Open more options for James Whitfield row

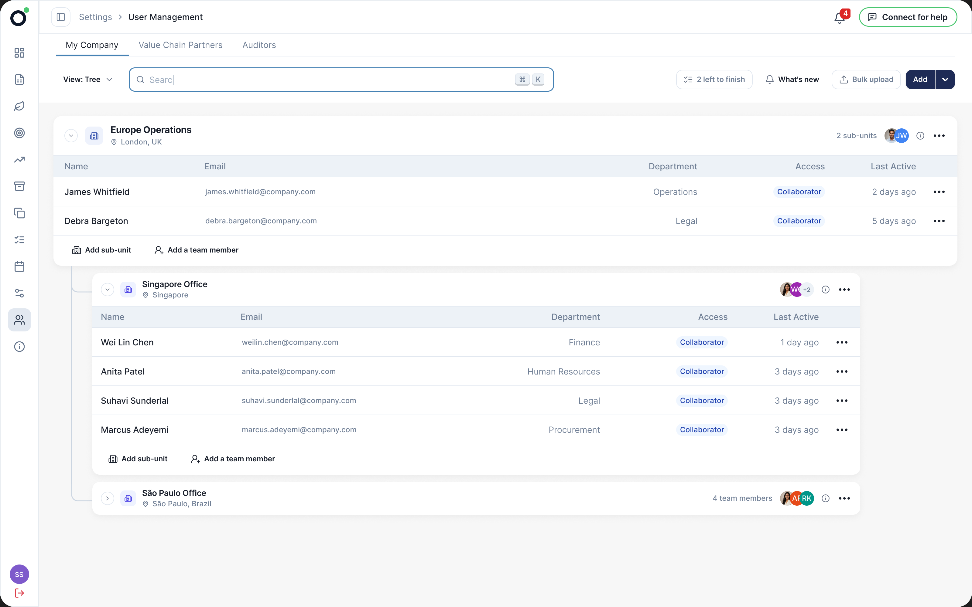(939, 192)
